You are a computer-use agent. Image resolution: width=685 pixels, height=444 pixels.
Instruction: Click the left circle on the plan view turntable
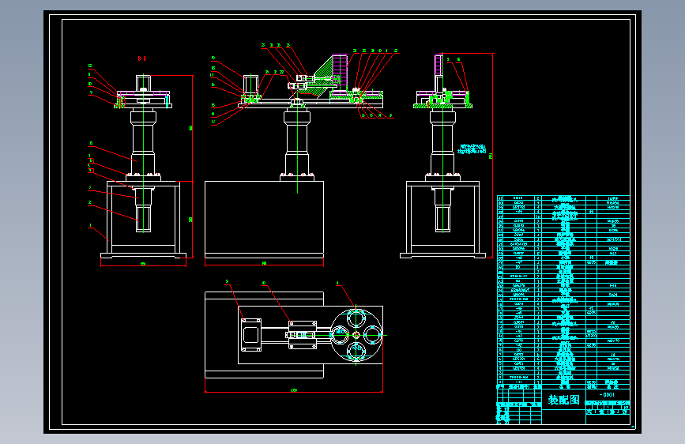(x=340, y=335)
